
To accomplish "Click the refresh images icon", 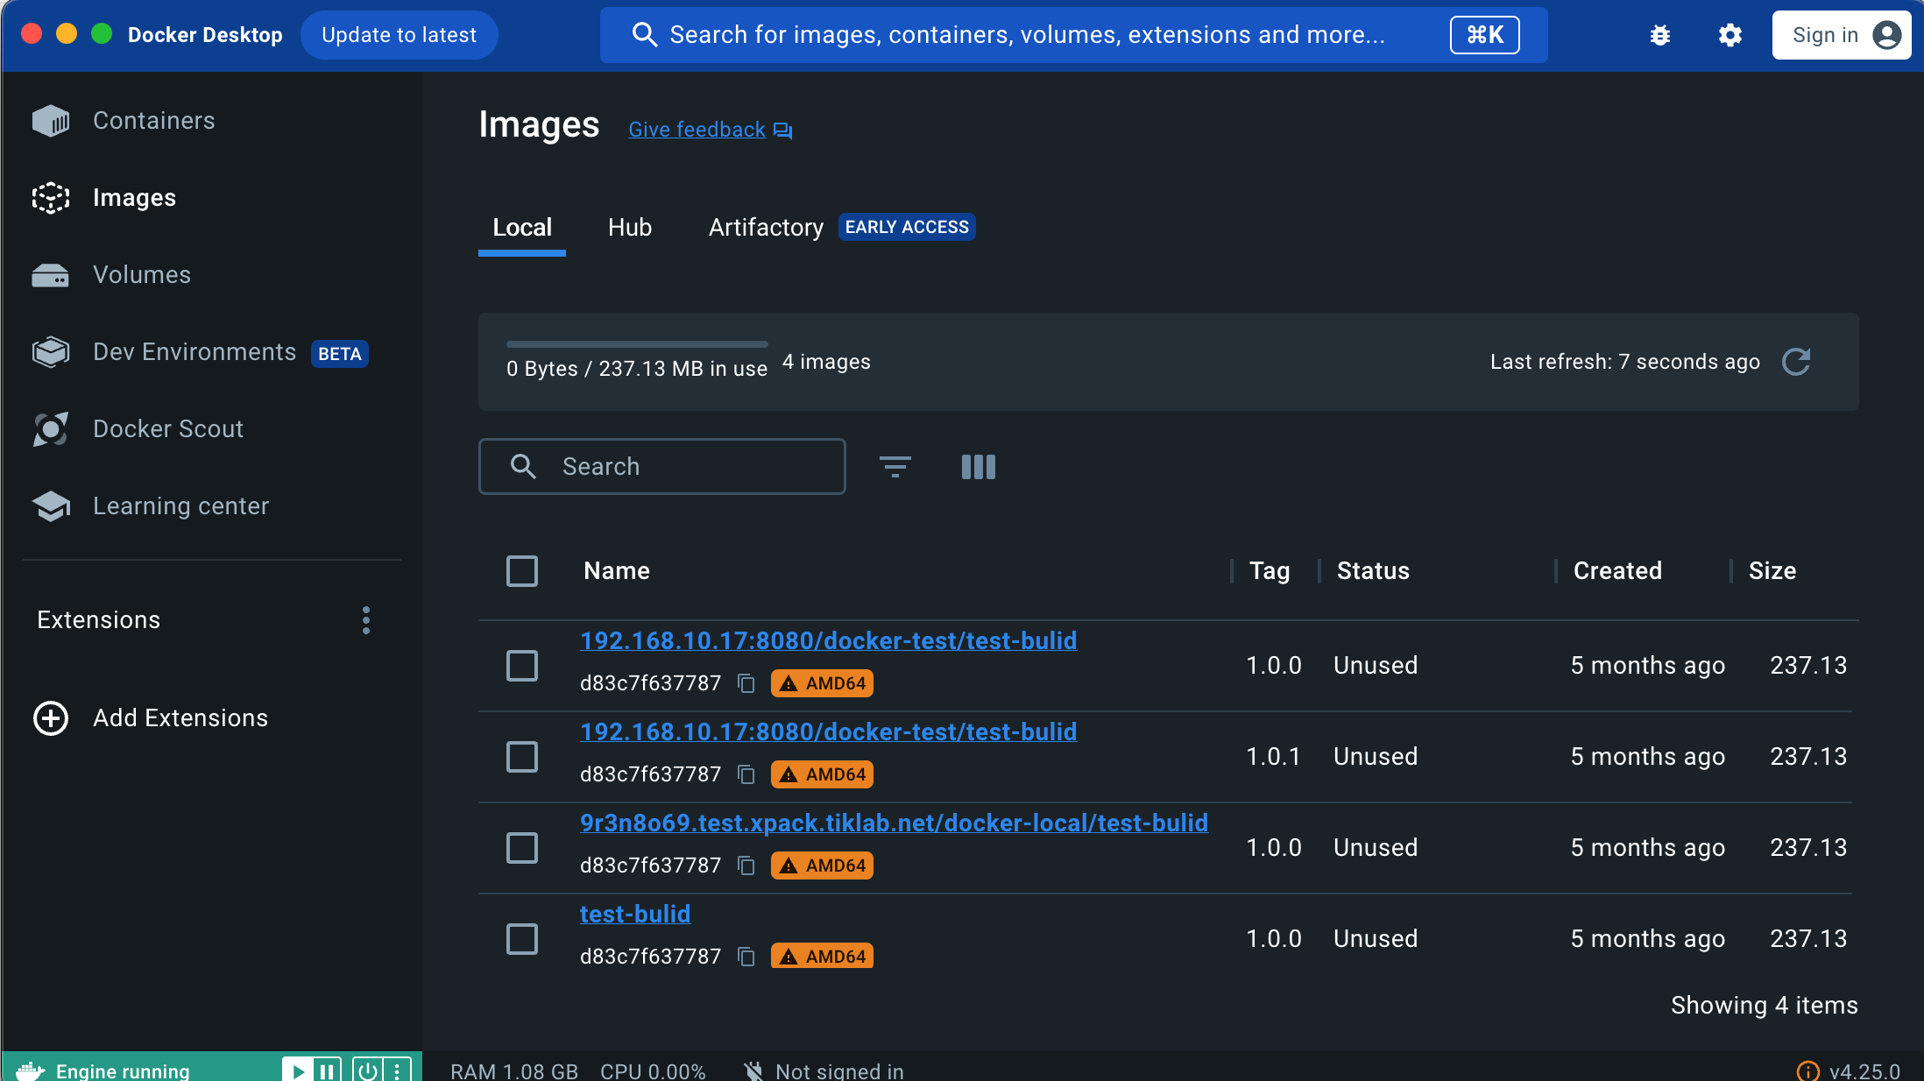I will click(1796, 362).
